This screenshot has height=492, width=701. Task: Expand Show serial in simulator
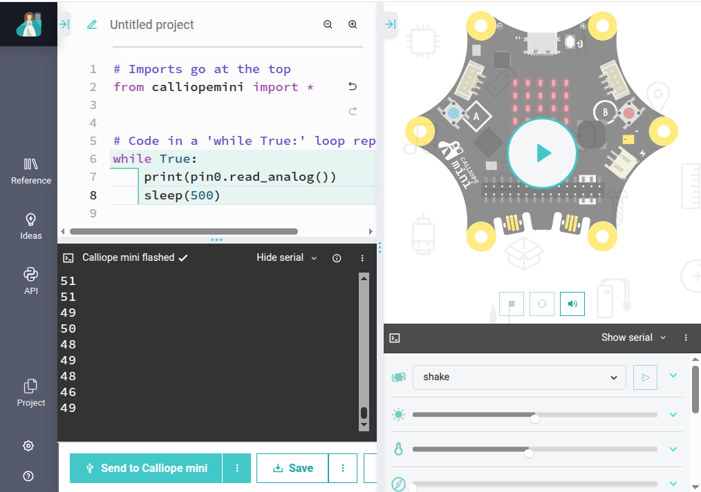[633, 337]
